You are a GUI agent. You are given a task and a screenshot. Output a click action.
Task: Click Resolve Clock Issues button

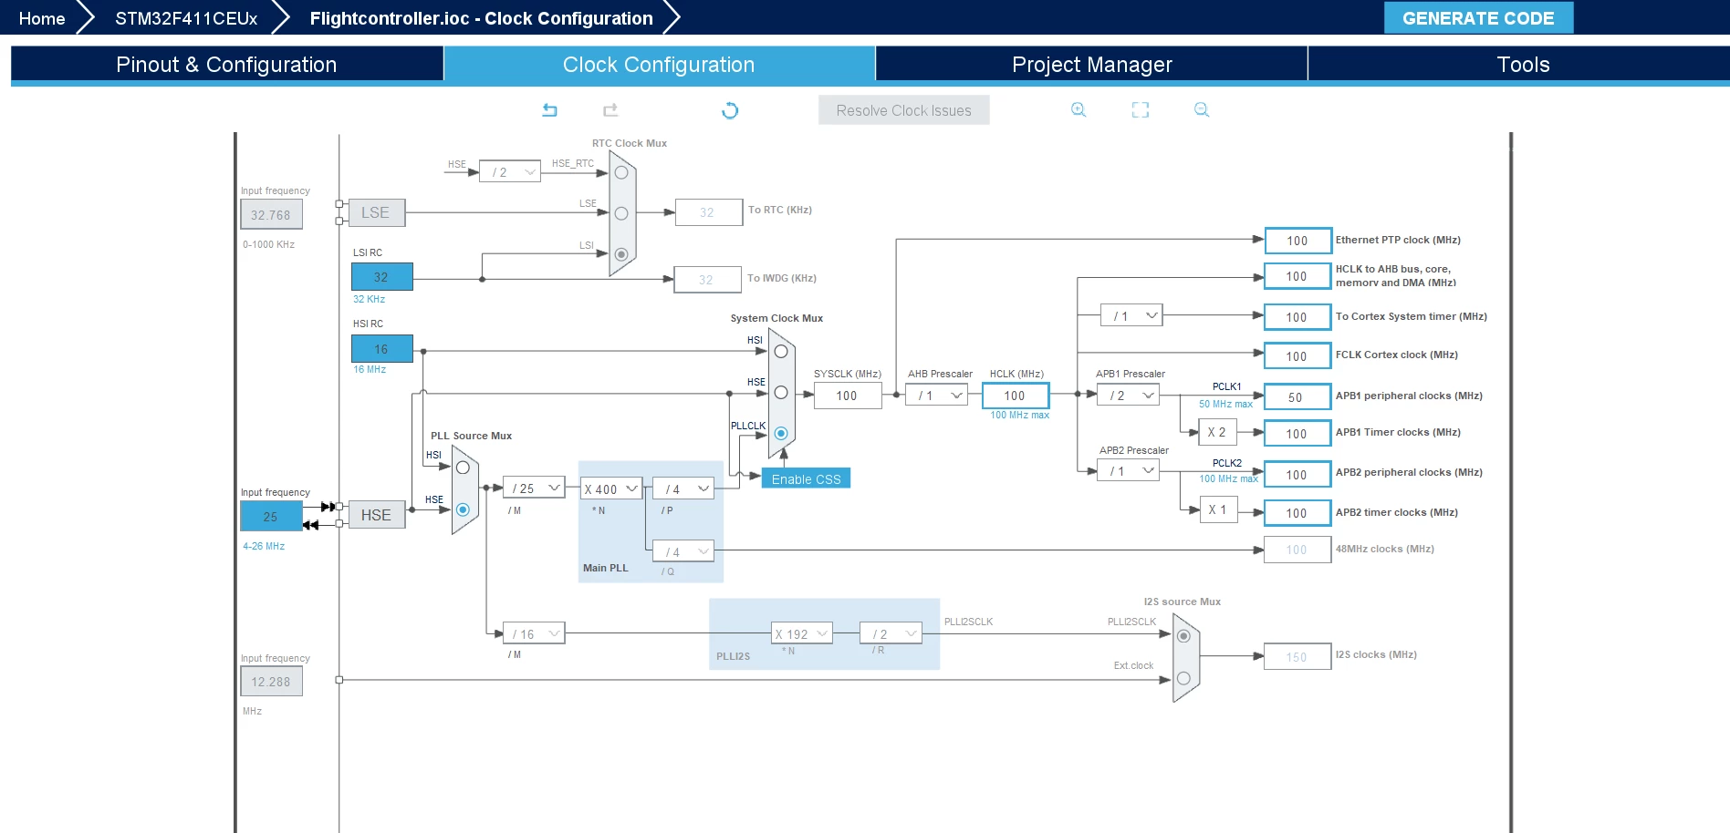903,110
